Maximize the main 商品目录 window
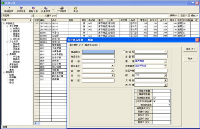 [x=193, y=3]
